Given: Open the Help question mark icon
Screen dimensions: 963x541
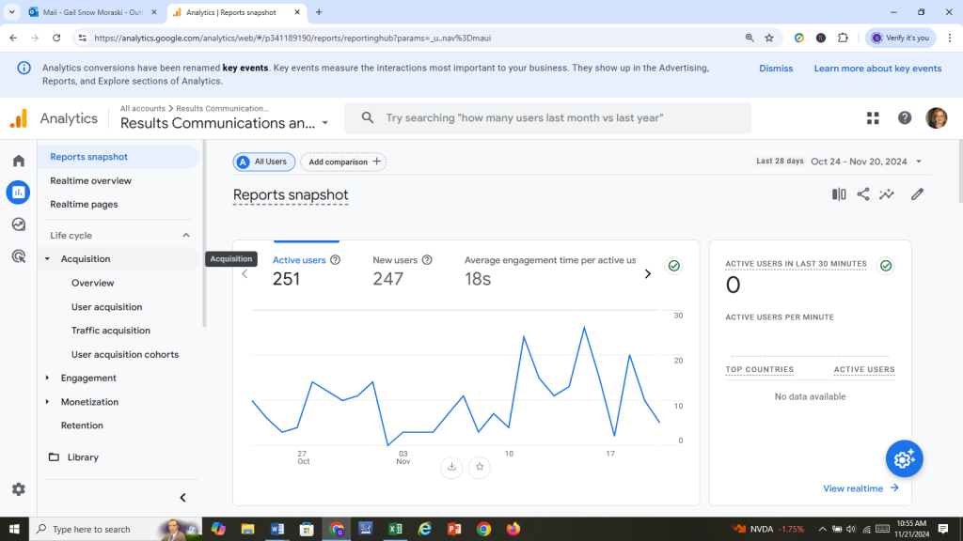Looking at the screenshot, I should pyautogui.click(x=905, y=117).
